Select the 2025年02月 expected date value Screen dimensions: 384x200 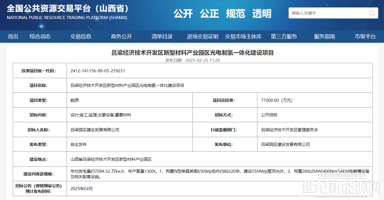click(81, 189)
